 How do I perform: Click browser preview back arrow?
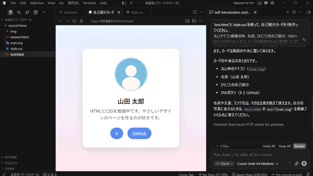[61, 21]
